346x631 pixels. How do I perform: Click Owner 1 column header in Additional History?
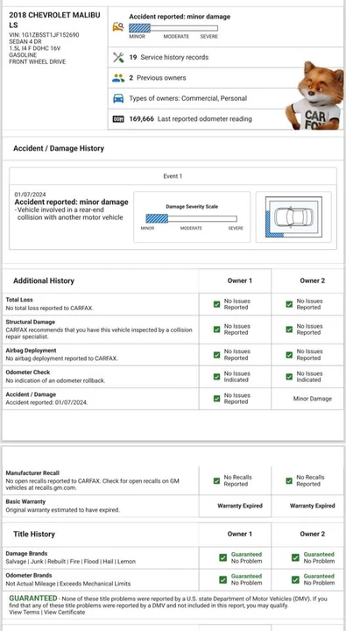click(x=240, y=281)
